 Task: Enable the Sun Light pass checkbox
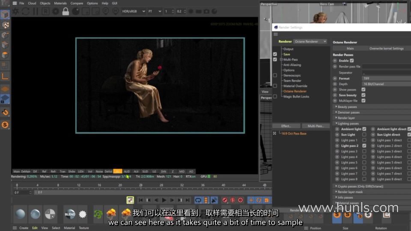(x=364, y=134)
